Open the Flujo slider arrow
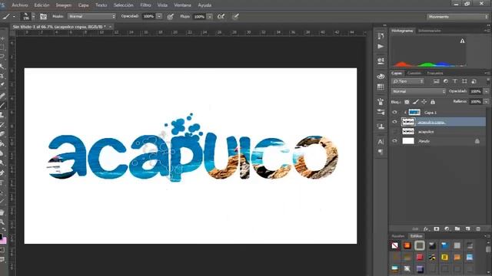492x276 pixels. coord(210,17)
